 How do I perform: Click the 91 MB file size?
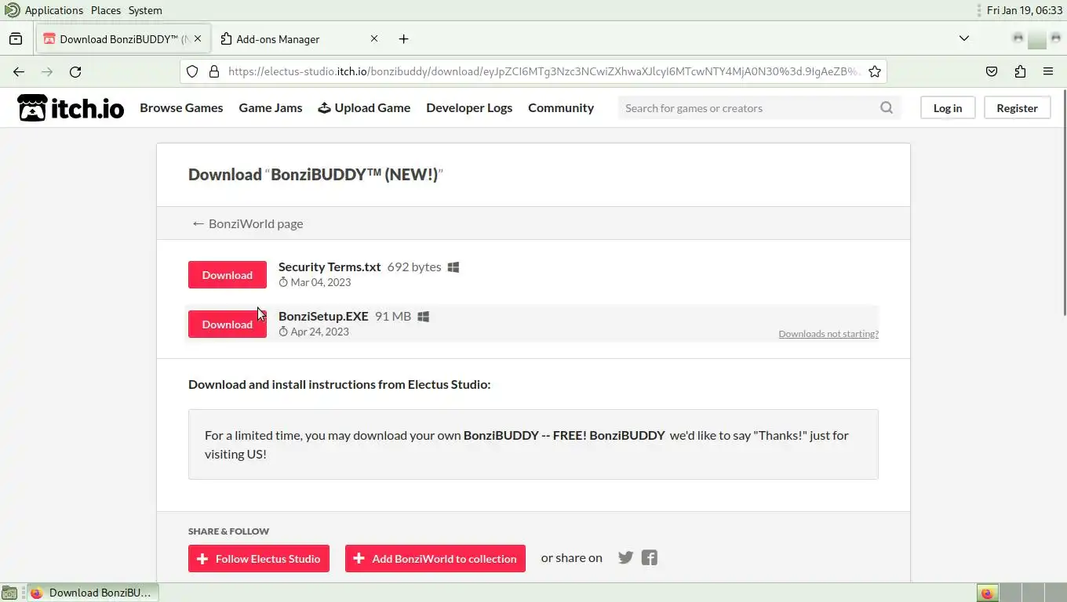pos(393,317)
